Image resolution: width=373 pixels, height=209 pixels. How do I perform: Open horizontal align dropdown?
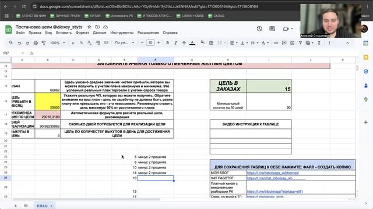(234, 43)
